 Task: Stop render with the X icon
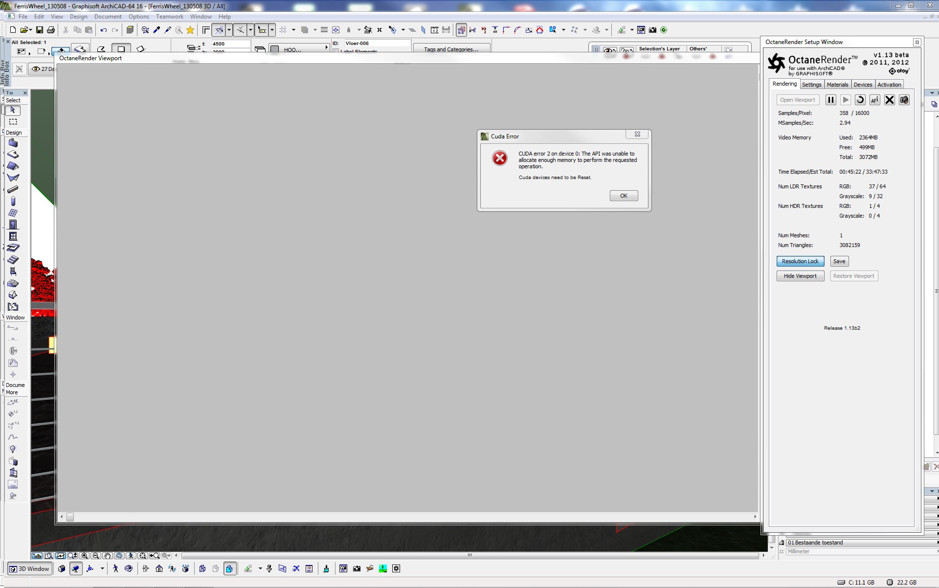point(890,100)
